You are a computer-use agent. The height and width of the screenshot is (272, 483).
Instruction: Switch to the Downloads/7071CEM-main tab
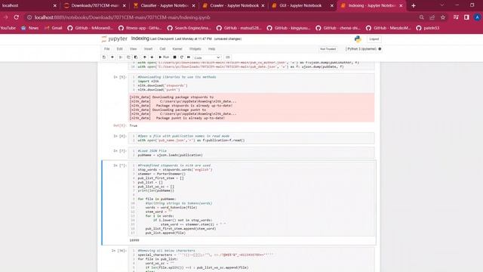tap(95, 5)
